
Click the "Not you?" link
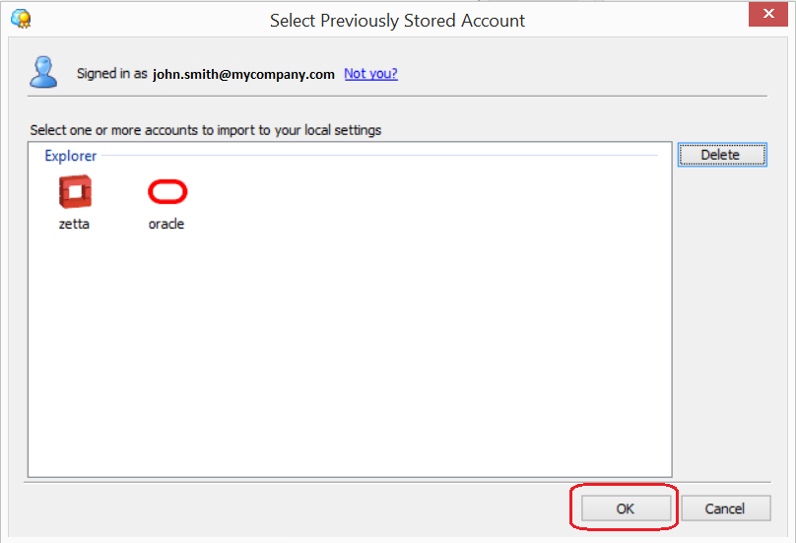[370, 74]
